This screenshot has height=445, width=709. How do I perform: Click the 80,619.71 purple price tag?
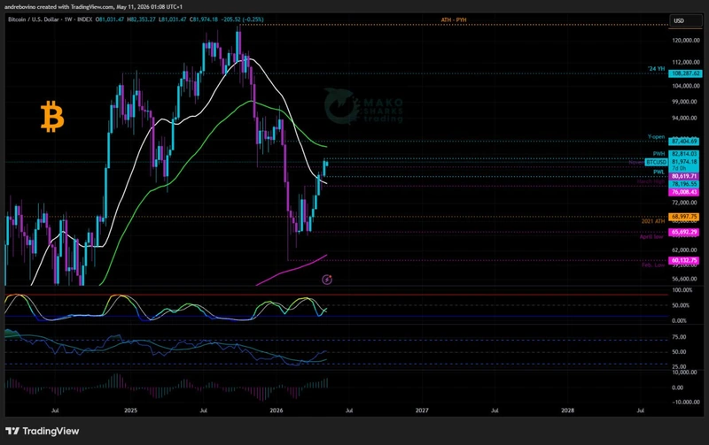[683, 176]
